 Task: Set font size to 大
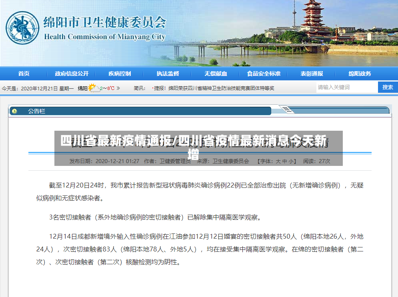278,161
